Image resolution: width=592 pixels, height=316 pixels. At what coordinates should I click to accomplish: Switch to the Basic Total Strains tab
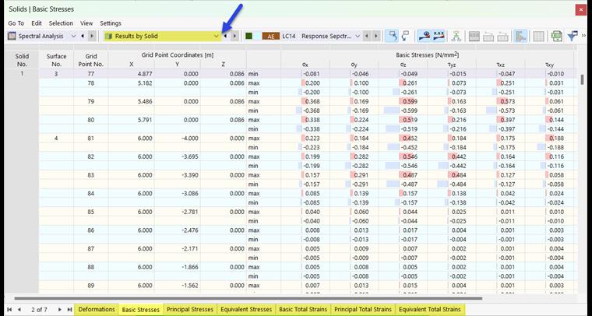click(303, 309)
